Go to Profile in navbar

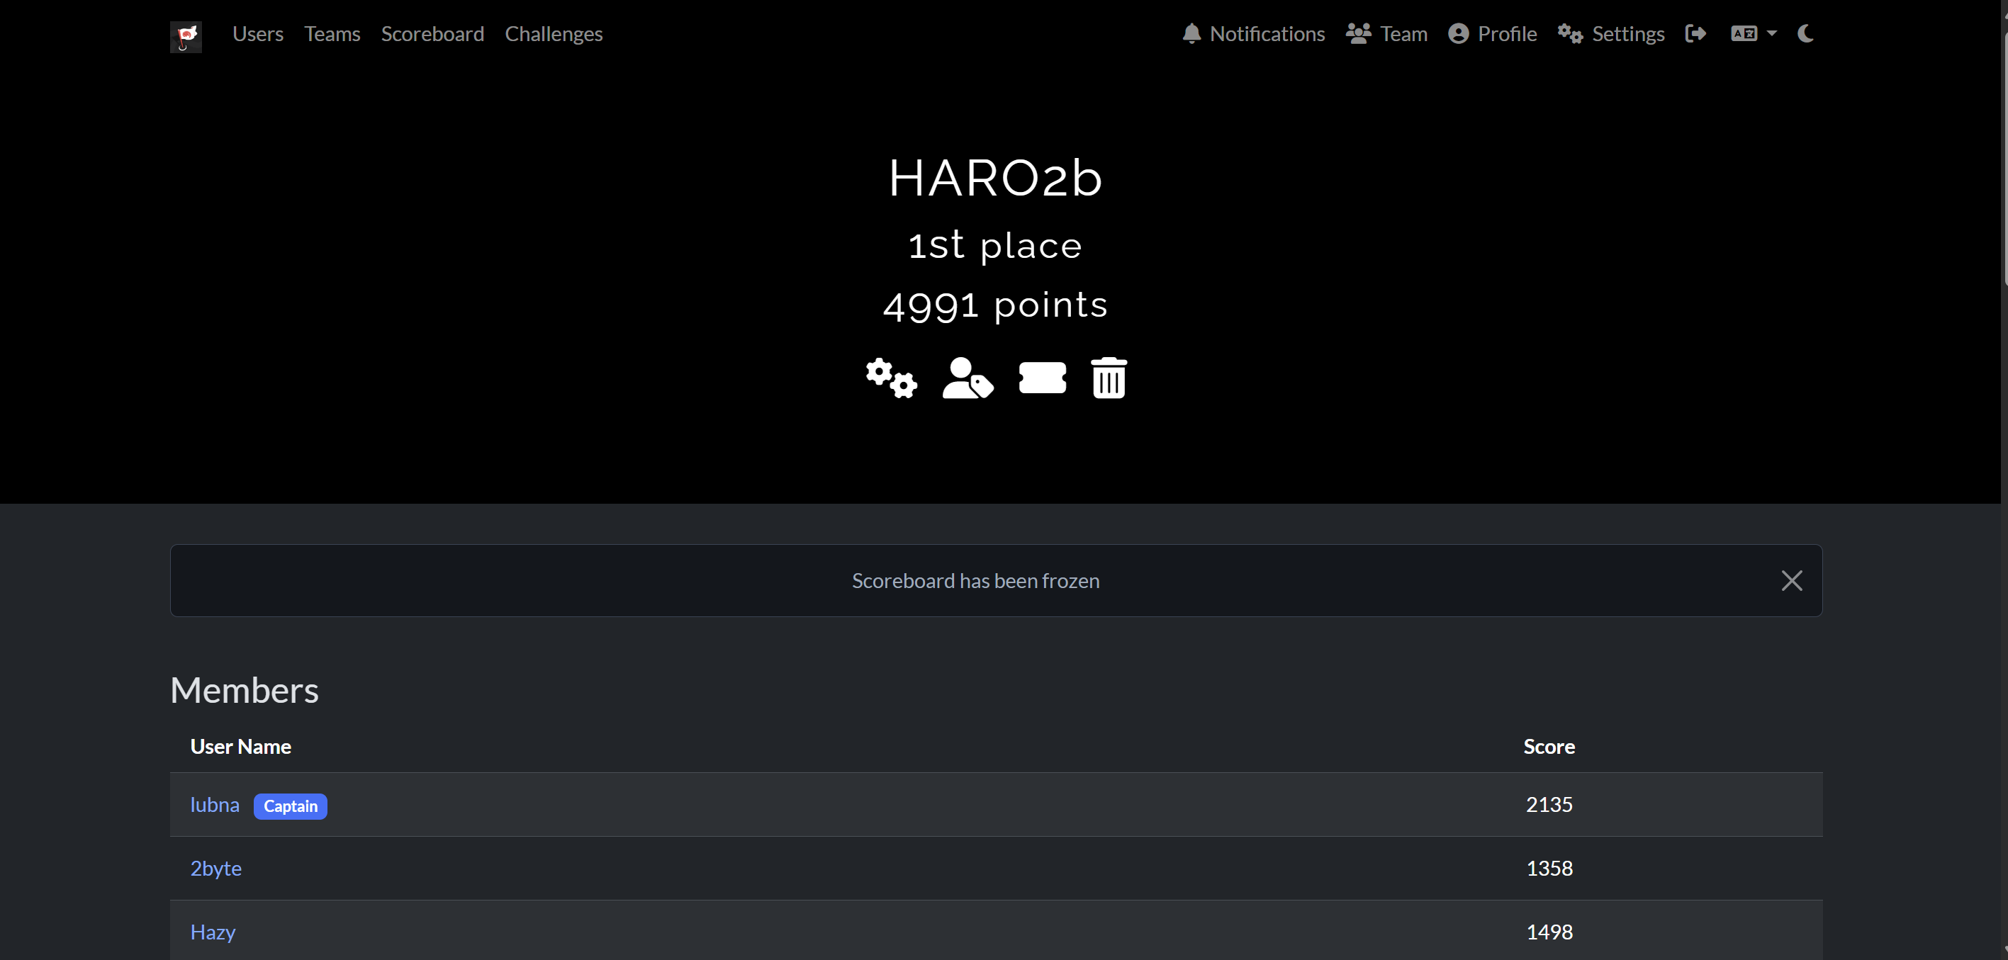point(1493,34)
